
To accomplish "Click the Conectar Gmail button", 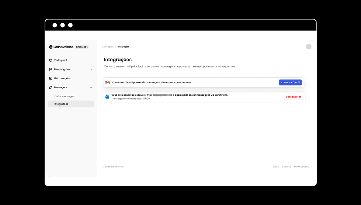I will (290, 82).
